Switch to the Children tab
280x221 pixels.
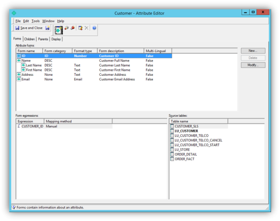point(29,39)
